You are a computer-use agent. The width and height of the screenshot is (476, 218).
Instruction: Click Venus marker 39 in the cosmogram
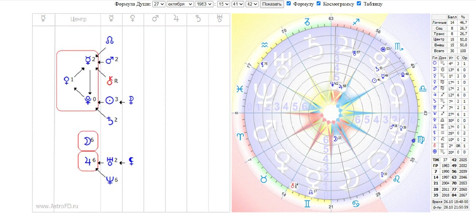point(403,128)
